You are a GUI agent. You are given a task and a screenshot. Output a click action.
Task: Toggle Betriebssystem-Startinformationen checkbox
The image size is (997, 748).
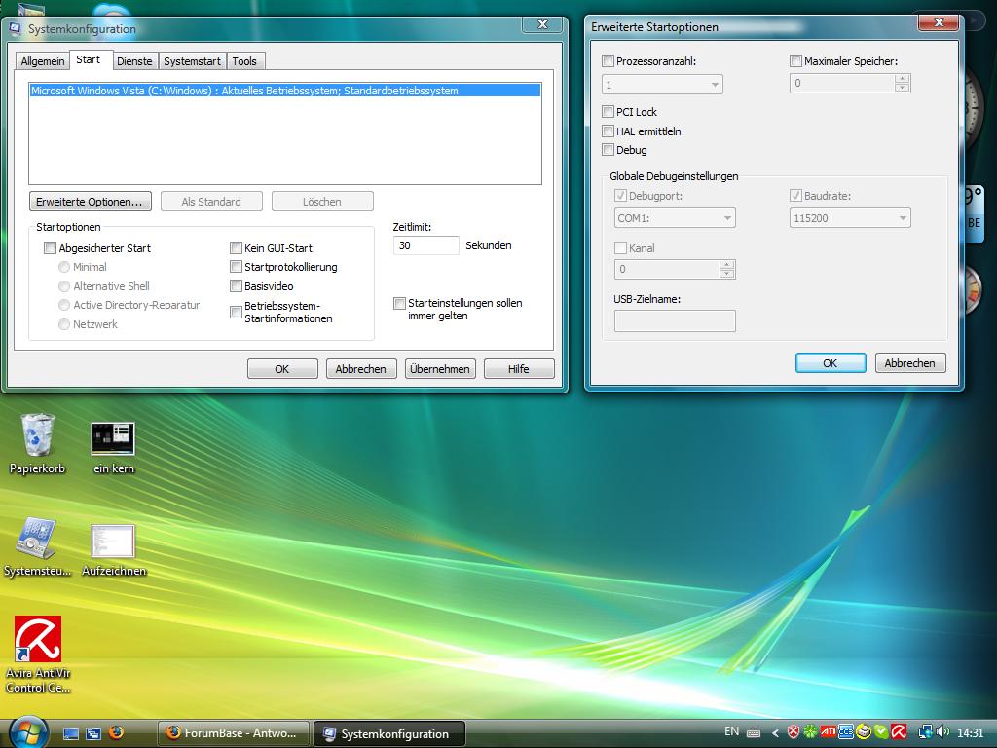point(236,312)
